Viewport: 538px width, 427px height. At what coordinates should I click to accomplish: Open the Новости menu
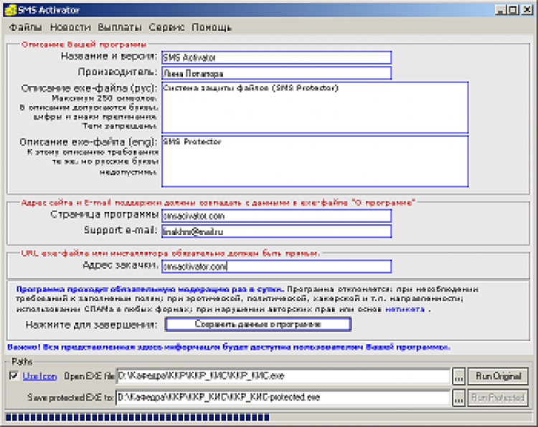point(70,27)
